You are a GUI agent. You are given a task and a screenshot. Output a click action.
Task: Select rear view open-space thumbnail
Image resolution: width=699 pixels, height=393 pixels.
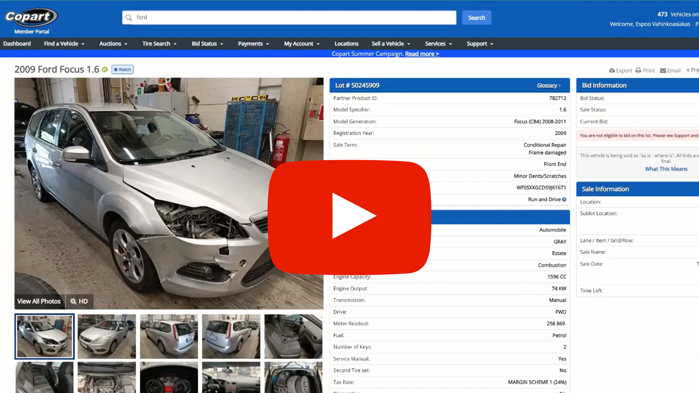coord(231,336)
